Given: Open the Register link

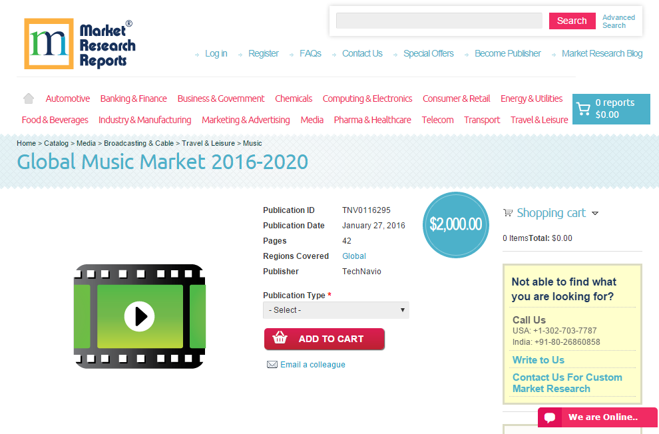Looking at the screenshot, I should 264,53.
